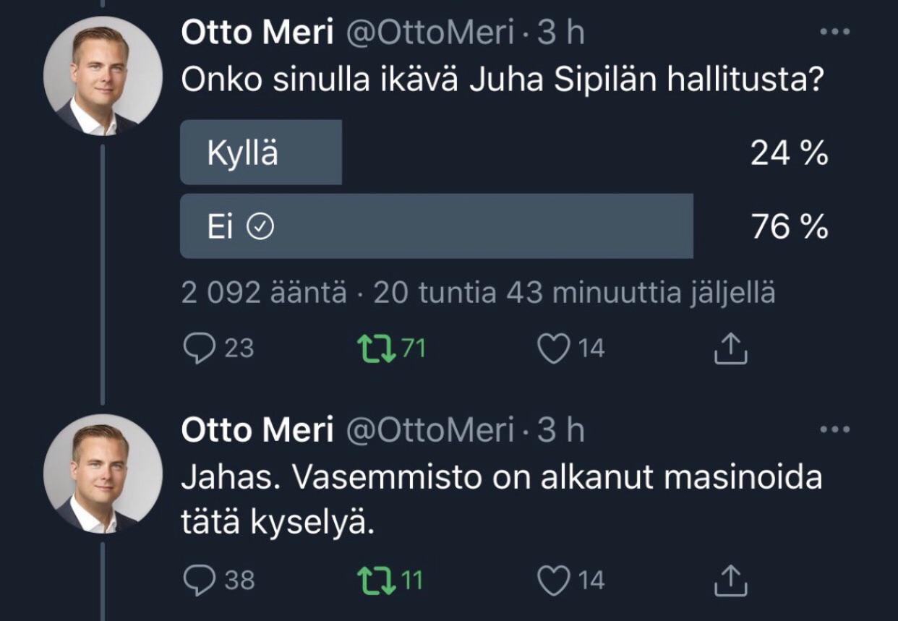898x621 pixels.
Task: Open more options for the second tweet
Action: [835, 429]
